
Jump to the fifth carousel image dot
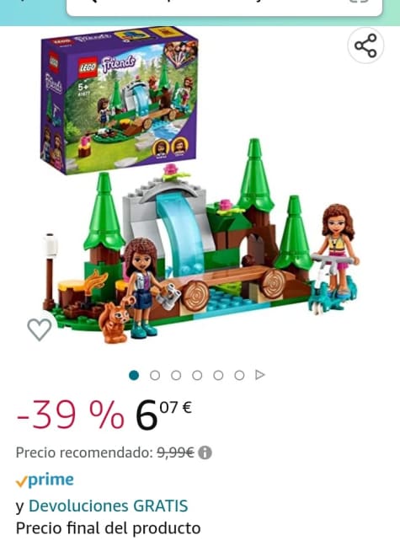pyautogui.click(x=218, y=375)
